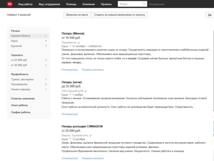Viewport: 214px width, 161px height.
Task: Click verified checkmark beside ПАО Курский ЦУМ
Action: (x=86, y=91)
